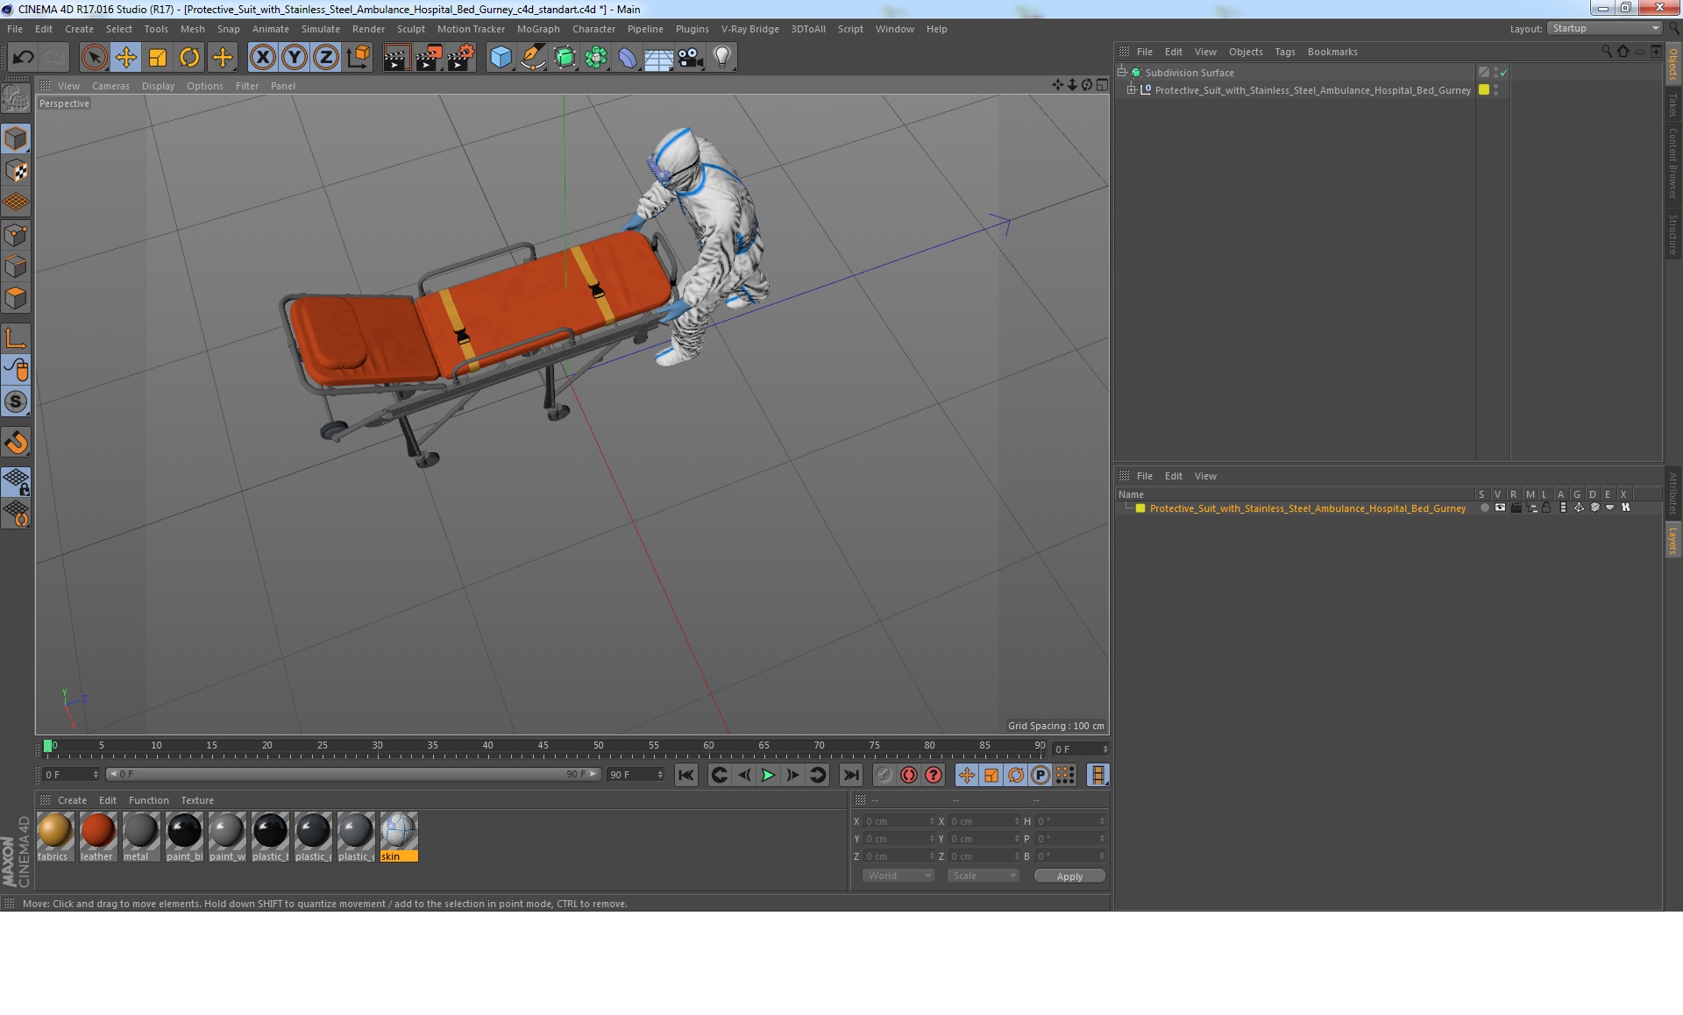Screen dimensions: 1683x1015
Task: Click the timeline frame range slider bar
Action: 352,774
